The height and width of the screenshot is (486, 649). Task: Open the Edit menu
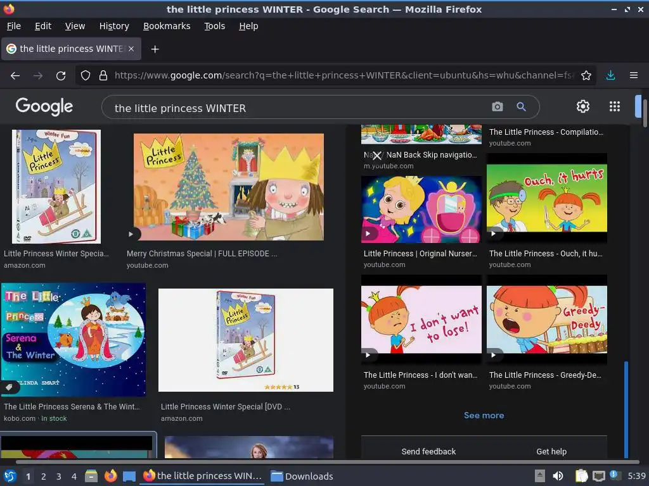[43, 26]
